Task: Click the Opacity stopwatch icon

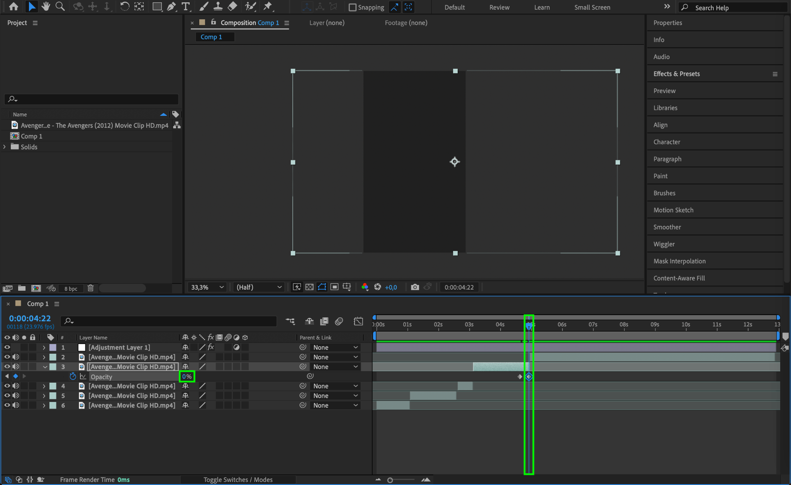Action: pos(73,376)
